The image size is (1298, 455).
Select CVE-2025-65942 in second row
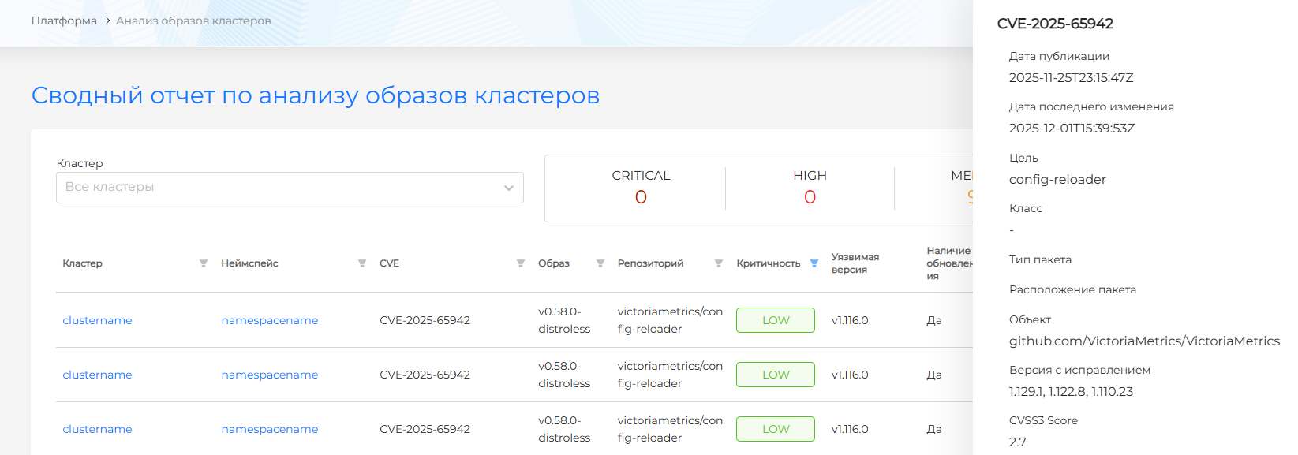coord(425,375)
